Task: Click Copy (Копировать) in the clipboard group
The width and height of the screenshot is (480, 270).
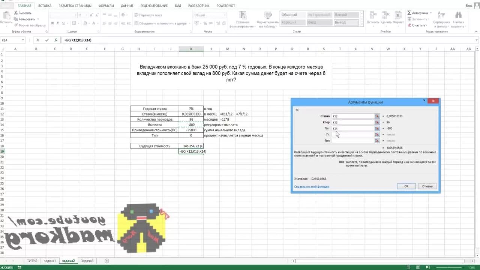Action: click(x=25, y=19)
